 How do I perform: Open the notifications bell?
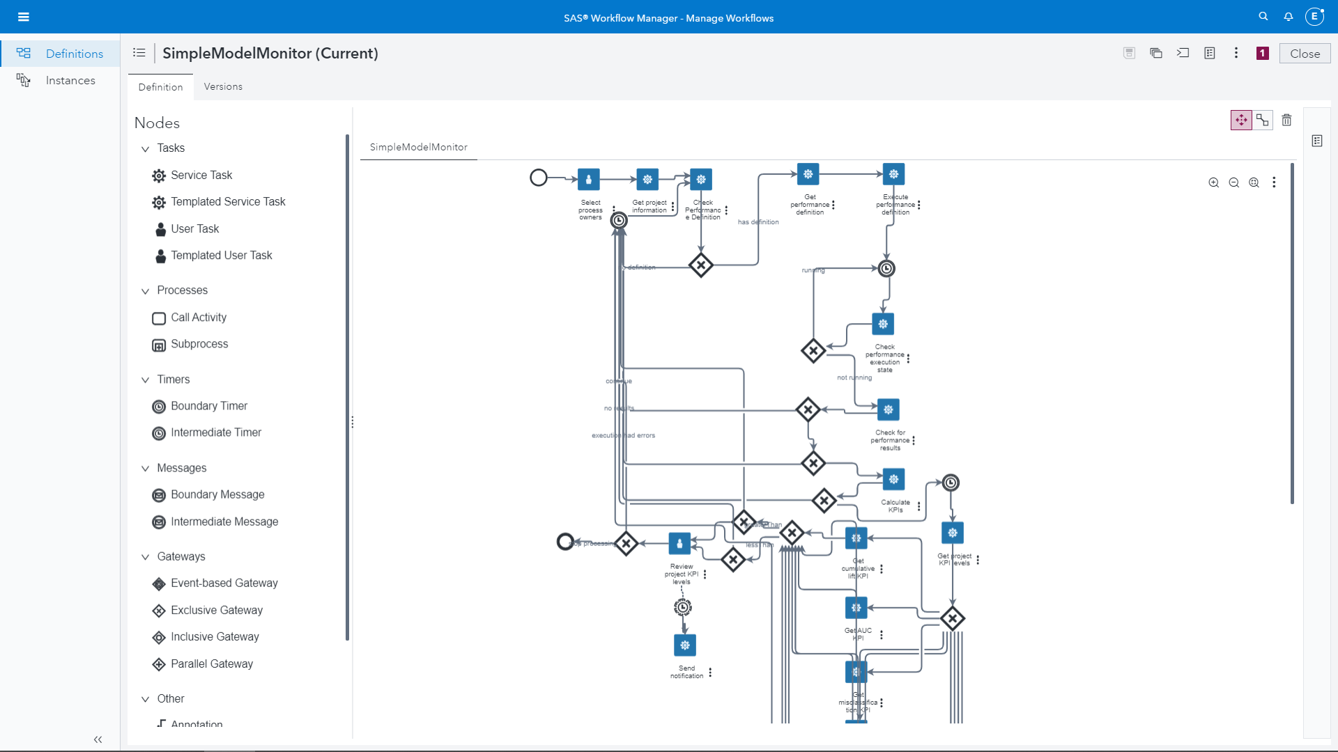pos(1289,17)
